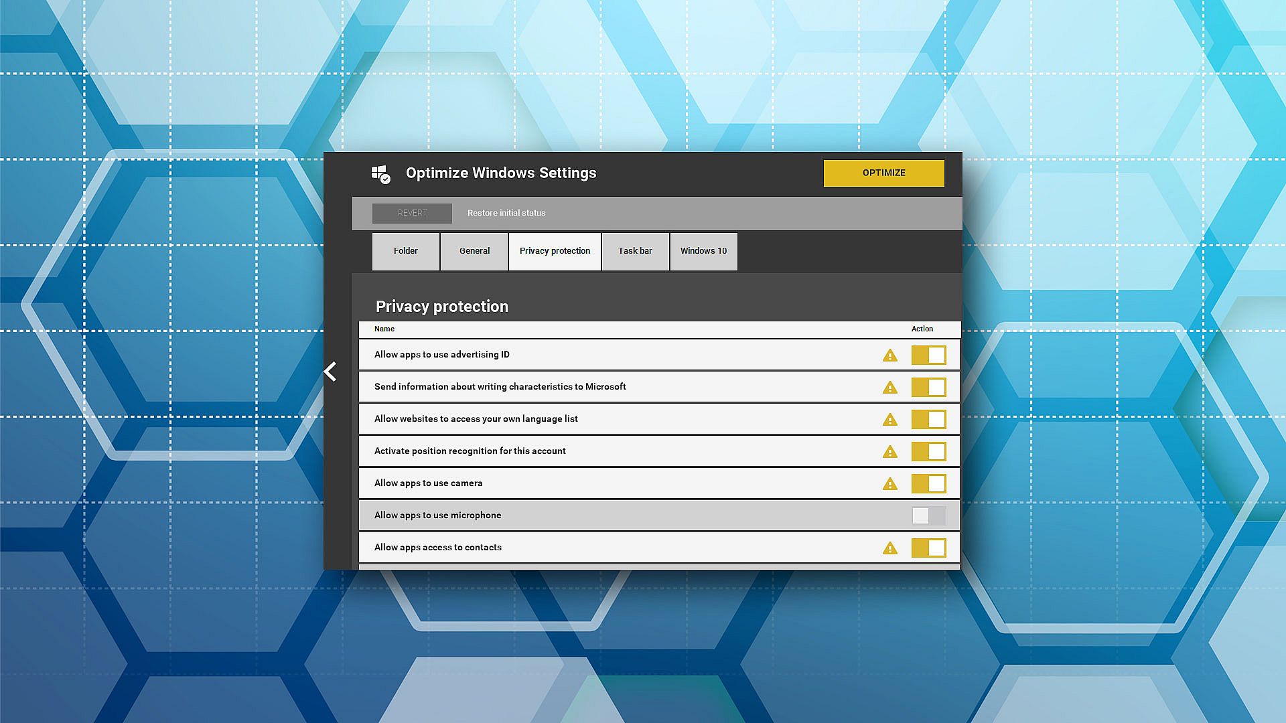Toggle Allow apps to use advertising ID
Image resolution: width=1286 pixels, height=723 pixels.
[x=928, y=355]
